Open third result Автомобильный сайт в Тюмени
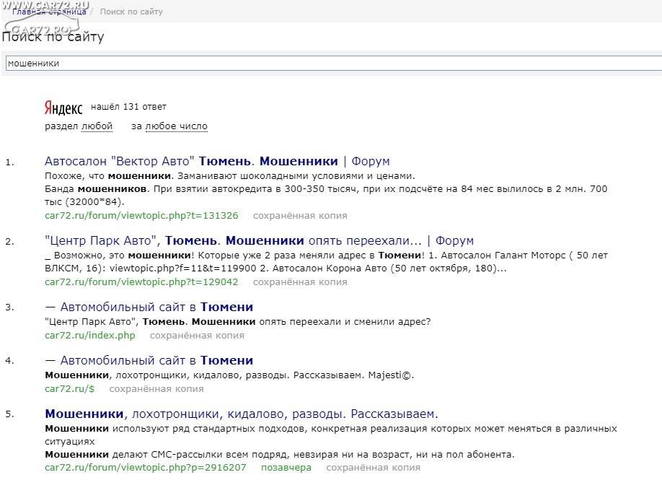This screenshot has width=662, height=480. [x=149, y=307]
